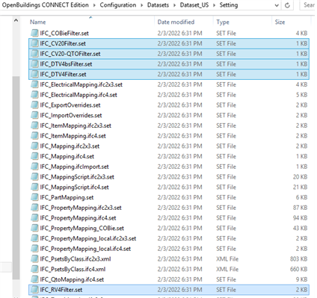
Task: Click the 94 KB size cell
Action: [x=301, y=218]
